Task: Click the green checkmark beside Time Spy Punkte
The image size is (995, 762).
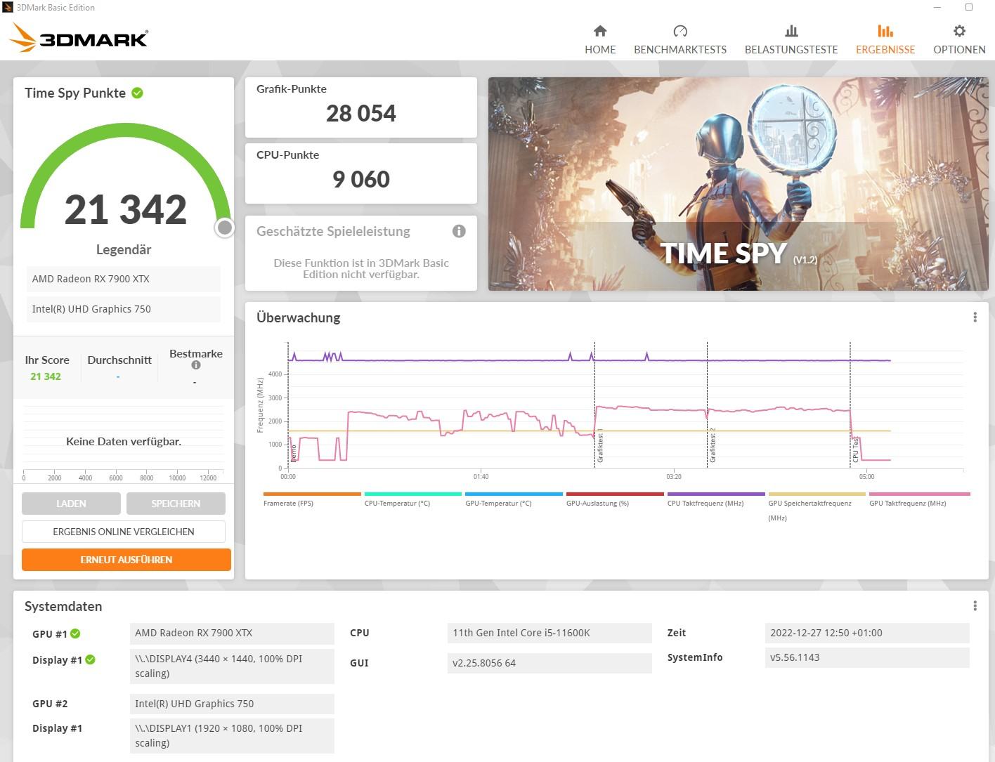Action: (138, 93)
